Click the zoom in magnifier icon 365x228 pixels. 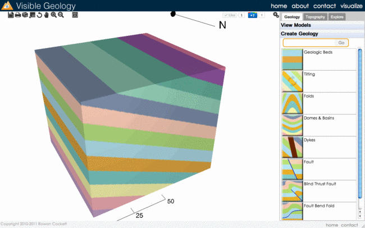[54, 15]
